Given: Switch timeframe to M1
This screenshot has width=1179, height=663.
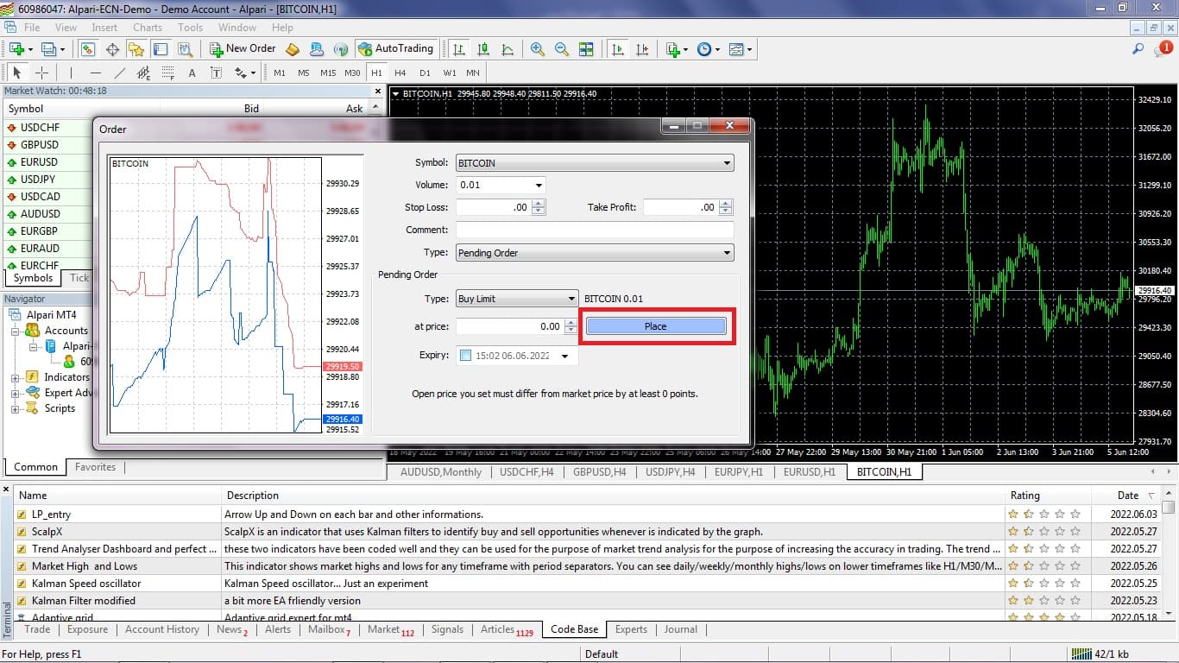Looking at the screenshot, I should click(x=280, y=73).
